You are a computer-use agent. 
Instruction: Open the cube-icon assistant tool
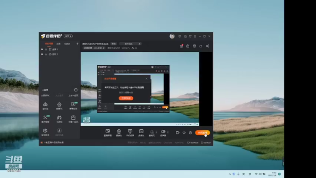45,132
